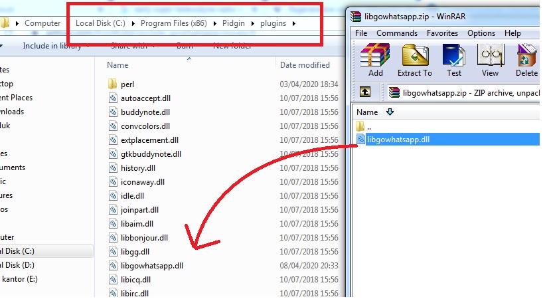547x303 pixels.
Task: Open Downloads in navigation pane
Action: 12,112
